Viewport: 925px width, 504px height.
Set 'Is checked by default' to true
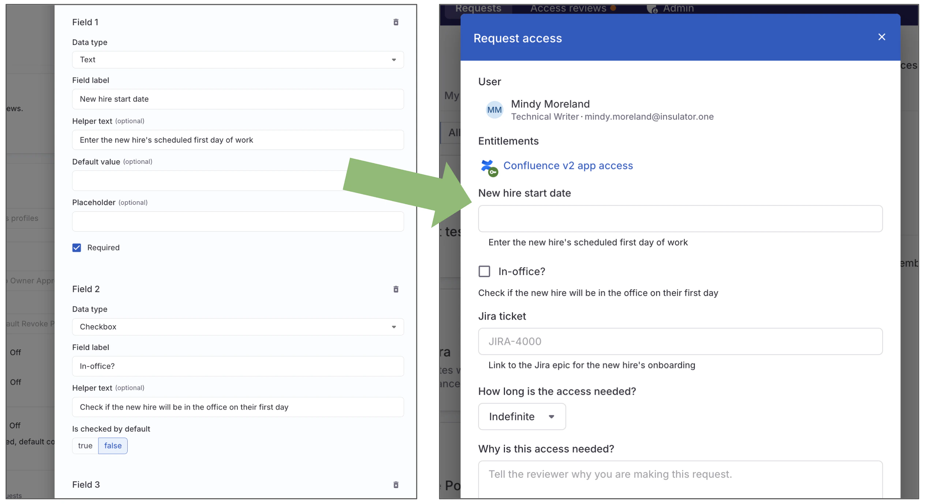point(85,445)
